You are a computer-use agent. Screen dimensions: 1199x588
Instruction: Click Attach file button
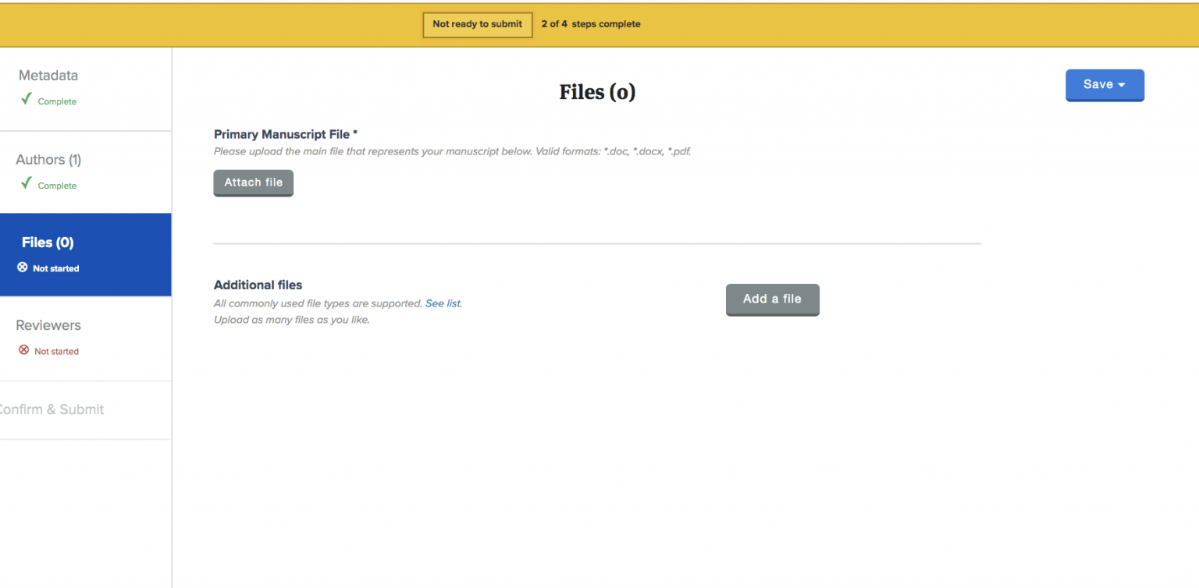(254, 183)
